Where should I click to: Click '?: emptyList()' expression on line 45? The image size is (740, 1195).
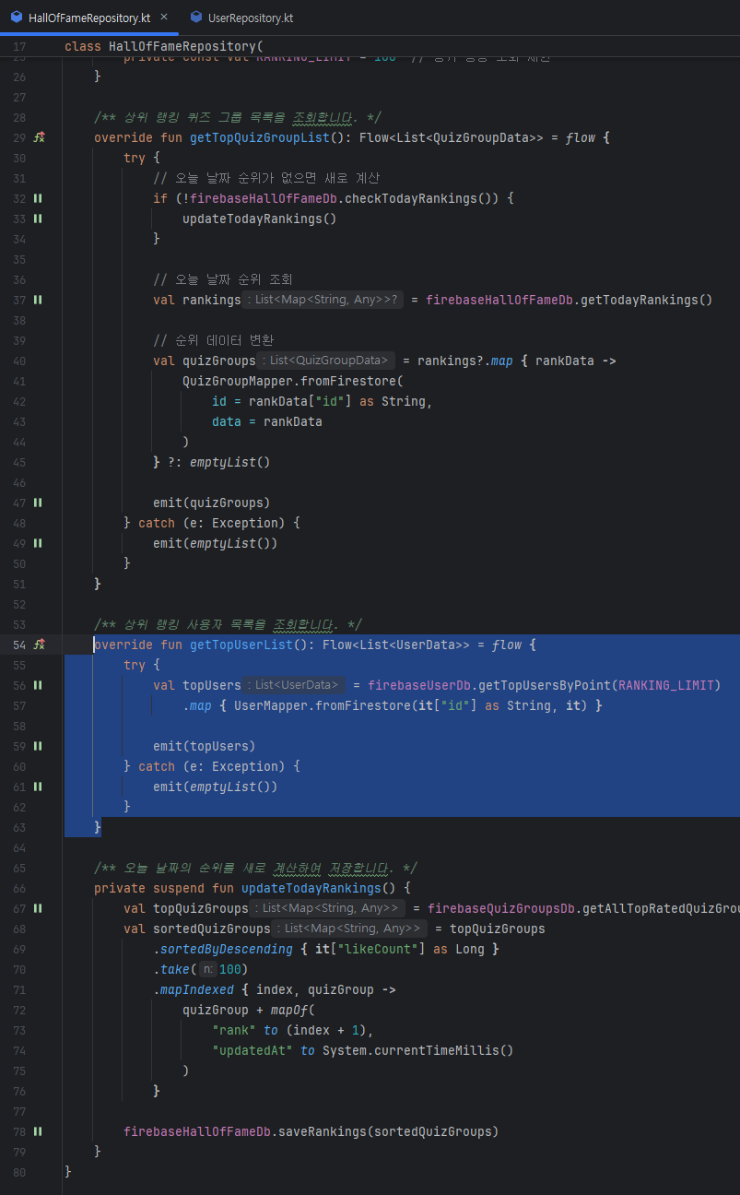point(219,462)
